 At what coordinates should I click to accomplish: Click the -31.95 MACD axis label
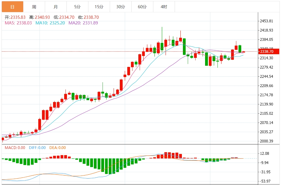click(x=265, y=172)
